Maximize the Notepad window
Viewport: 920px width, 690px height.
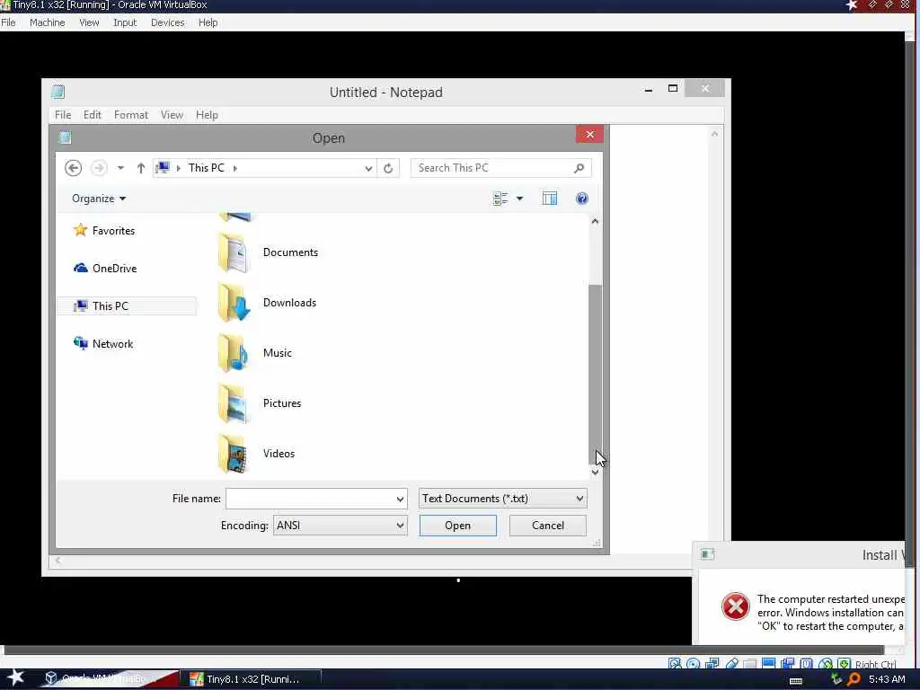(673, 89)
